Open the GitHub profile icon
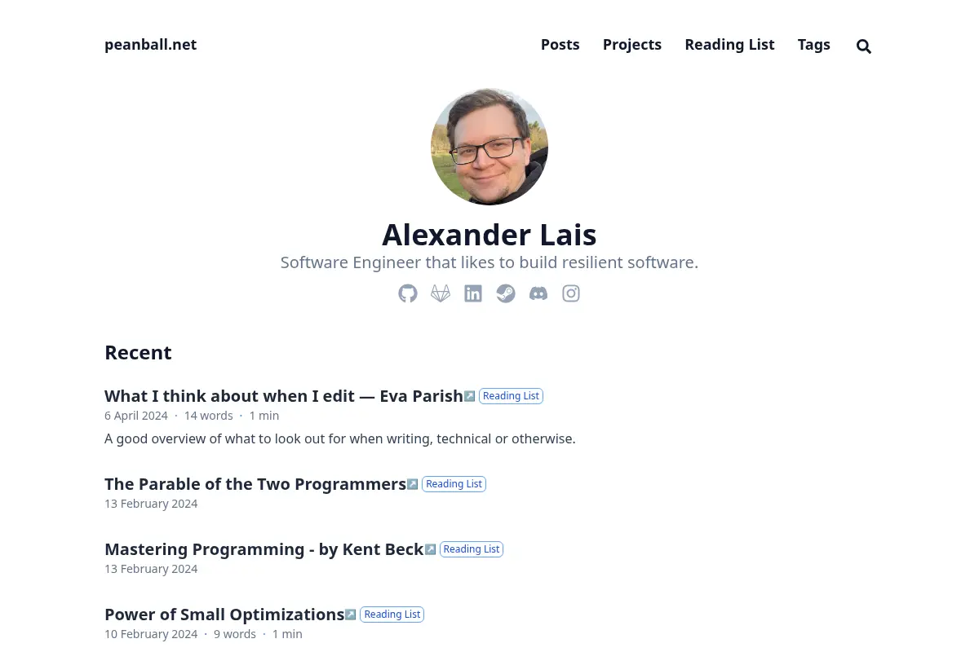The height and width of the screenshot is (652, 979). pyautogui.click(x=408, y=293)
